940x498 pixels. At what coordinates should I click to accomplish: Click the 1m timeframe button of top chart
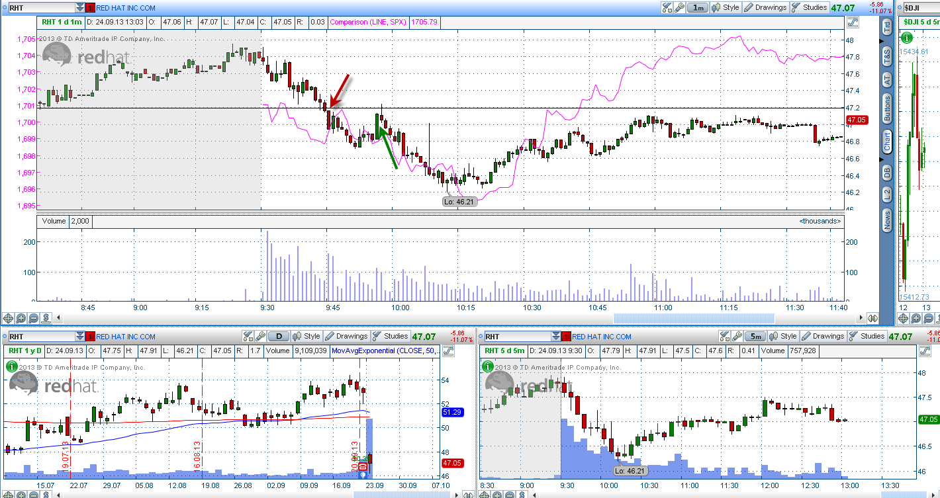click(698, 7)
